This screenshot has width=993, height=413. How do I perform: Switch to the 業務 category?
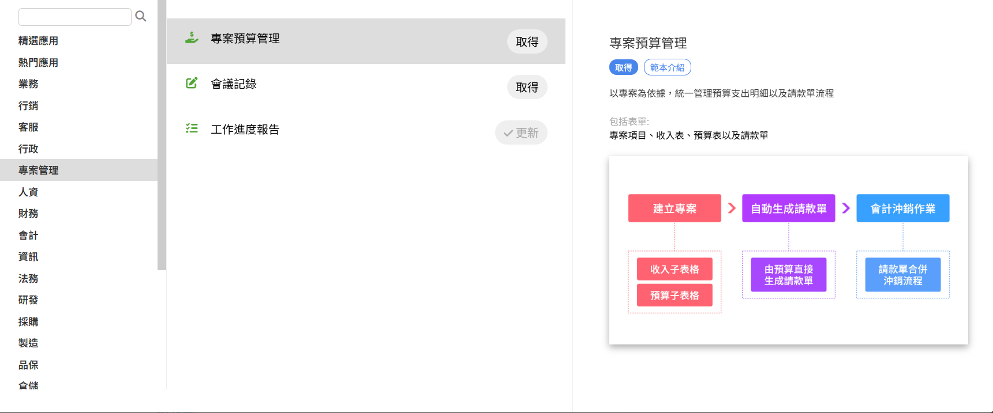(28, 84)
